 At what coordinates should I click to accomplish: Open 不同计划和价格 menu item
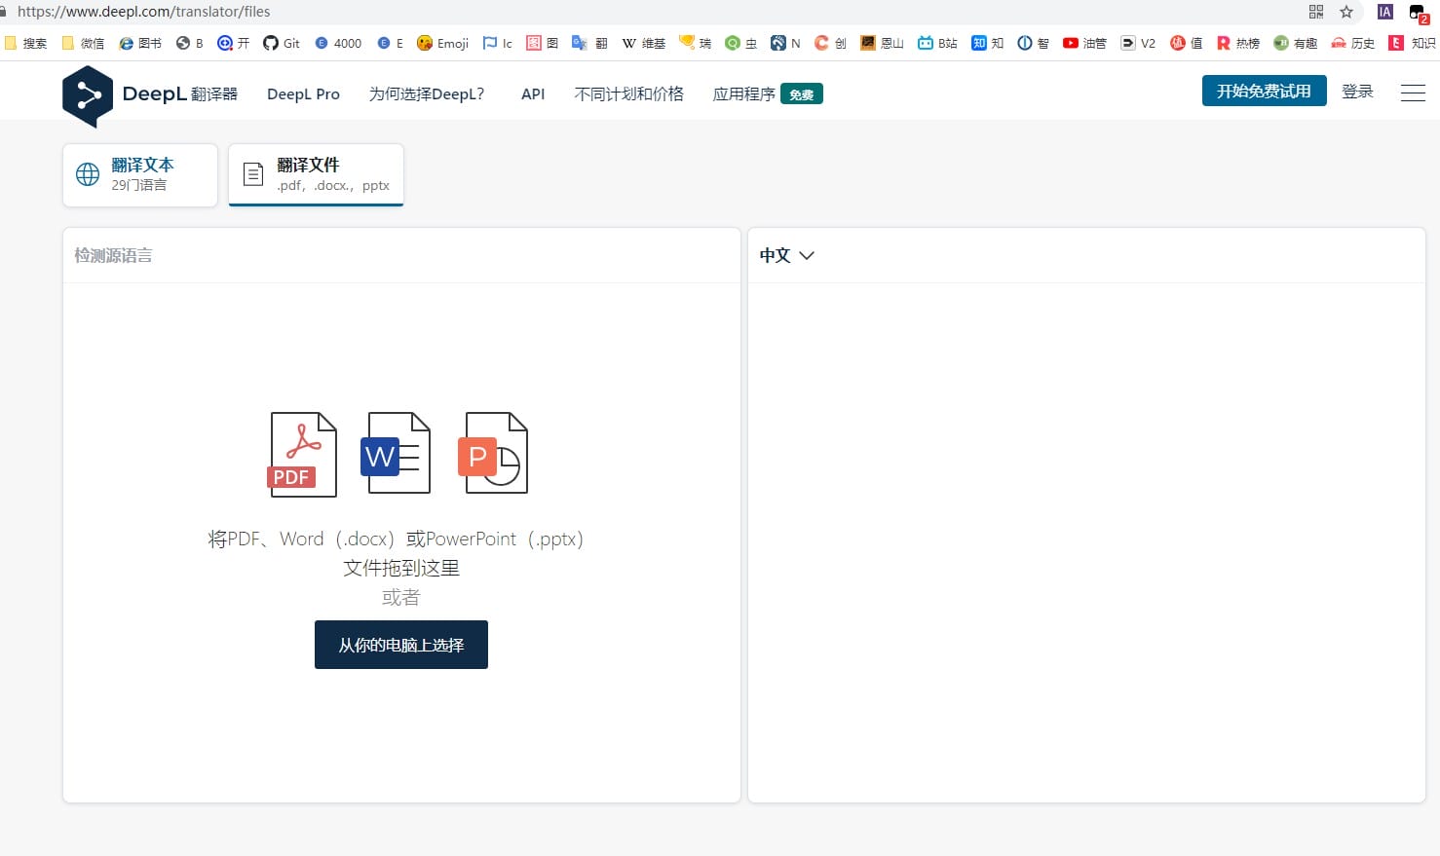[x=628, y=93]
